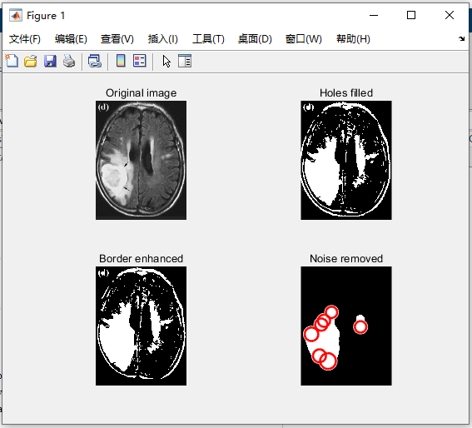The height and width of the screenshot is (428, 472).
Task: Select the Original image subplot
Action: coord(141,160)
